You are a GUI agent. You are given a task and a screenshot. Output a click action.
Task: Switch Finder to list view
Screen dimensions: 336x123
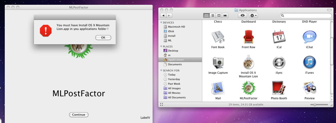(213, 16)
